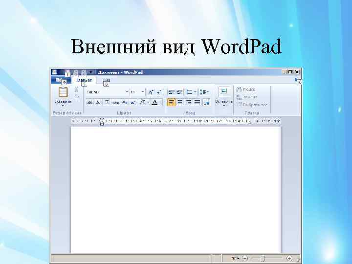Shrink font size with smaller A icon
This screenshot has width=352, height=264.
[159, 92]
